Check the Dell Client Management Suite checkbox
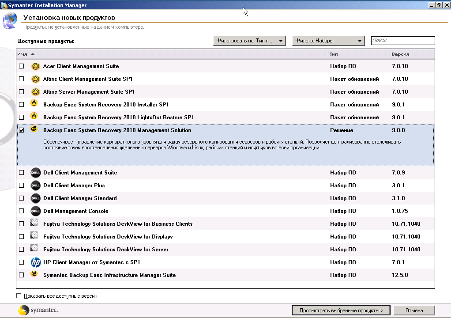 click(x=22, y=173)
